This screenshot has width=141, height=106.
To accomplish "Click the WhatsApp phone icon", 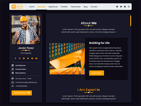I will tap(13, 86).
